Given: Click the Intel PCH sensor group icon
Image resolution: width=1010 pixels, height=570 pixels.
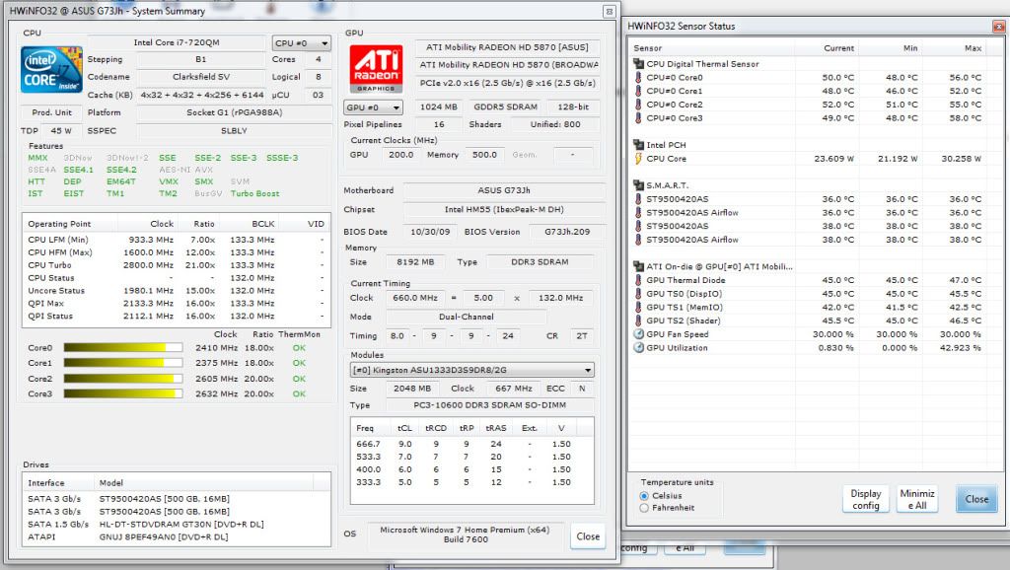Looking at the screenshot, I should point(638,145).
